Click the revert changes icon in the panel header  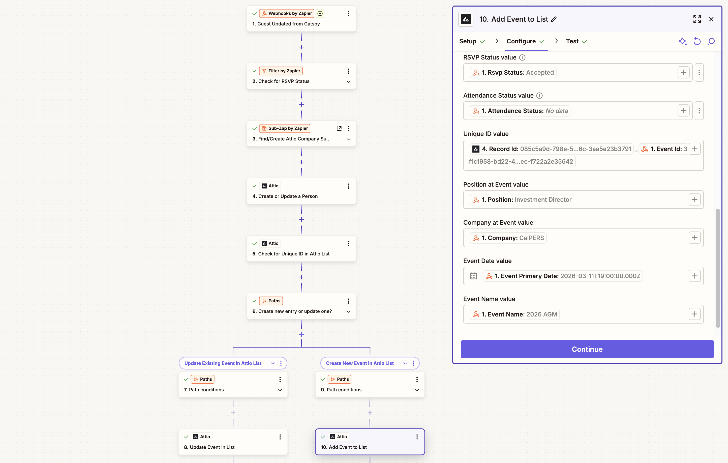tap(697, 41)
